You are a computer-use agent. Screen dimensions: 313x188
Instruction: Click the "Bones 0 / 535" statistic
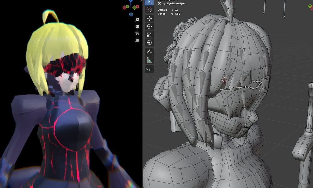coord(169,14)
